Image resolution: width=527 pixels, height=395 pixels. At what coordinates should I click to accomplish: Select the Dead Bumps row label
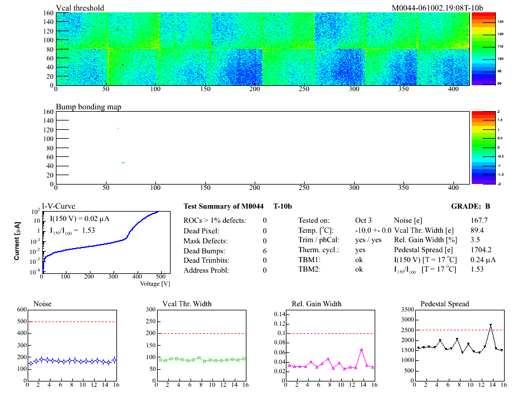click(x=205, y=250)
